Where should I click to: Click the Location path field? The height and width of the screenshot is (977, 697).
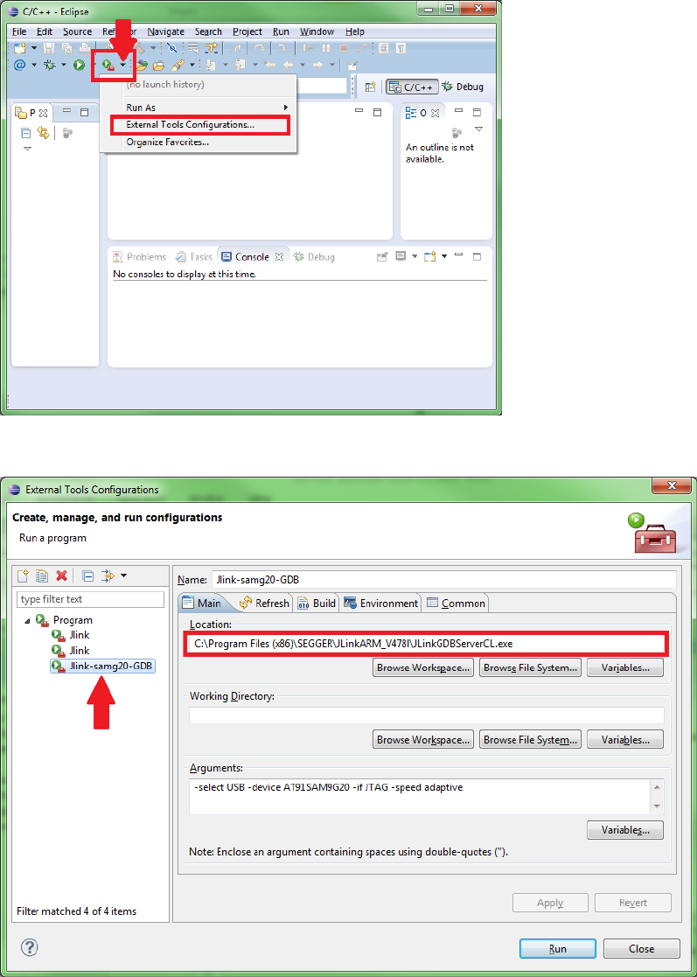(427, 644)
